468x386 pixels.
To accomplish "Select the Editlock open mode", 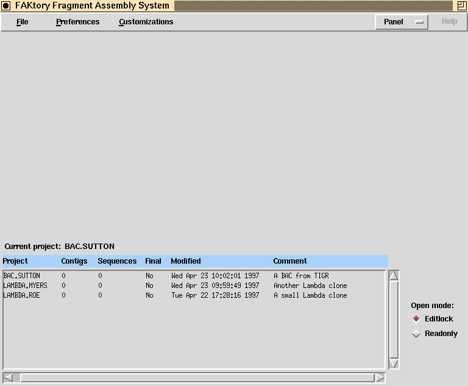I will coord(416,319).
